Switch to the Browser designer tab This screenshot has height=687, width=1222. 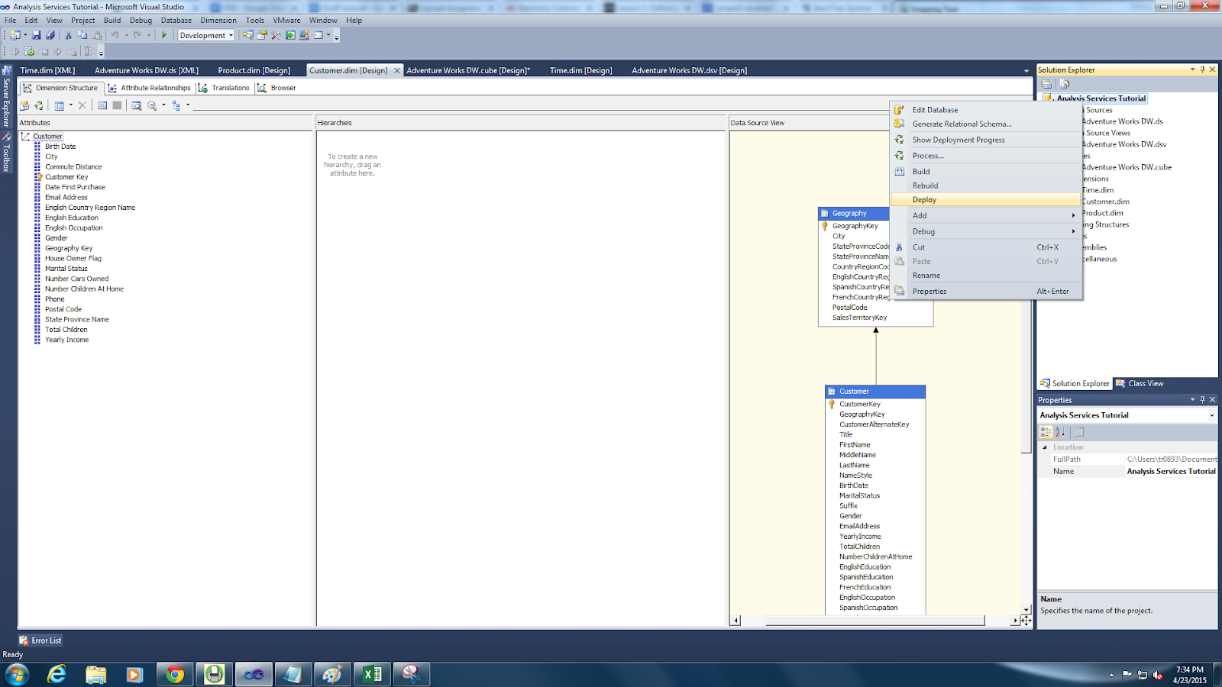(x=277, y=88)
